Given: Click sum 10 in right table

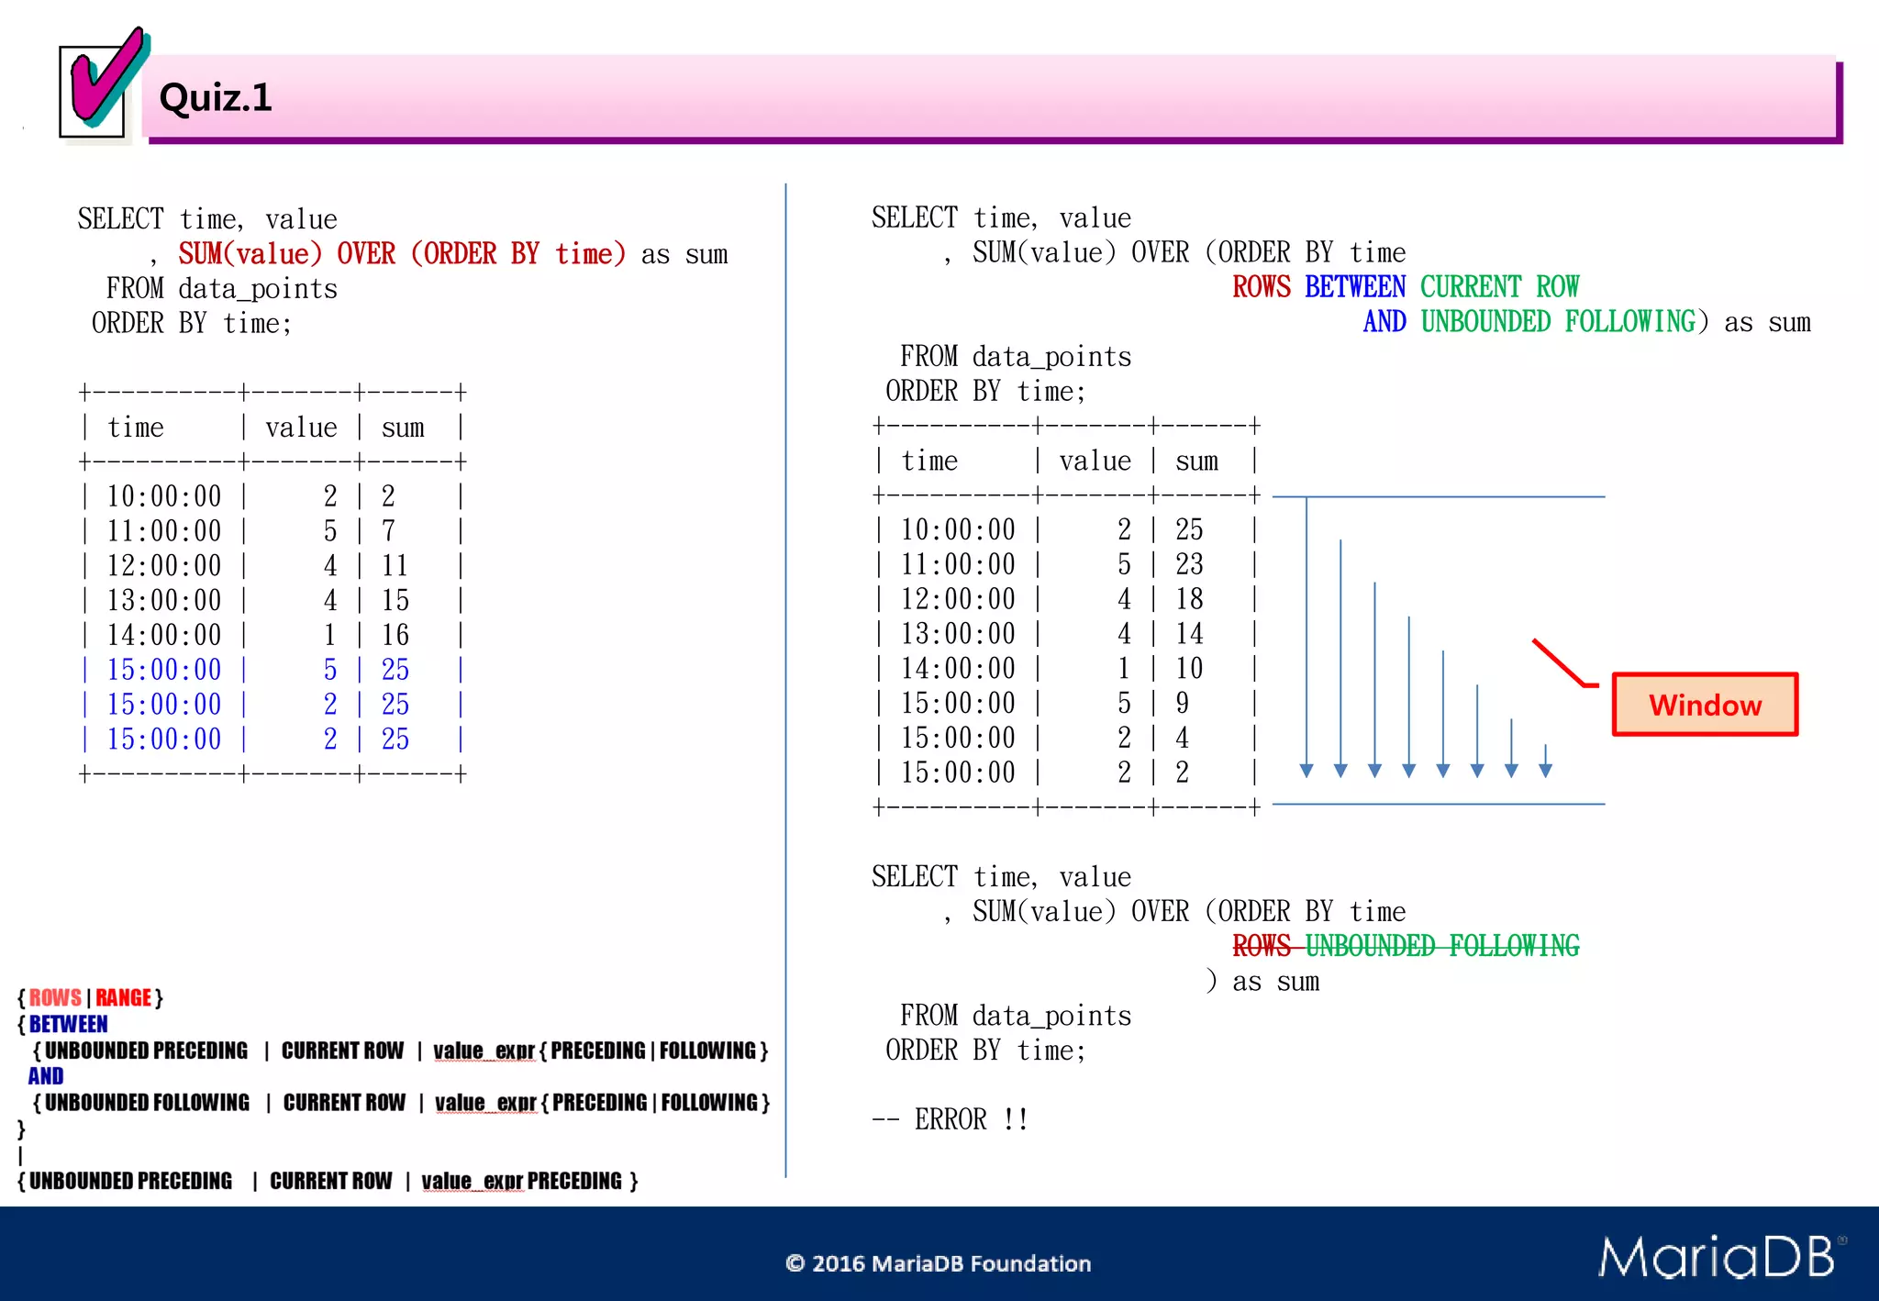Looking at the screenshot, I should coord(1190,669).
